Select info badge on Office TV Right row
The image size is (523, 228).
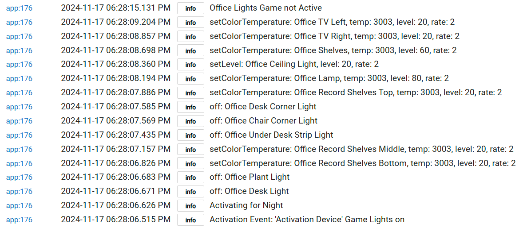[190, 37]
